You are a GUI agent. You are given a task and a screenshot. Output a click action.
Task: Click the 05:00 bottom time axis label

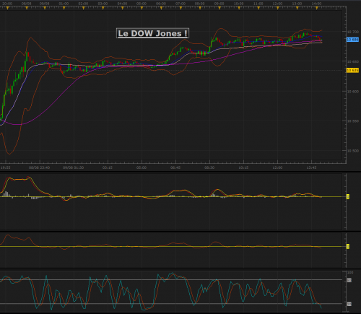[x=142, y=167]
